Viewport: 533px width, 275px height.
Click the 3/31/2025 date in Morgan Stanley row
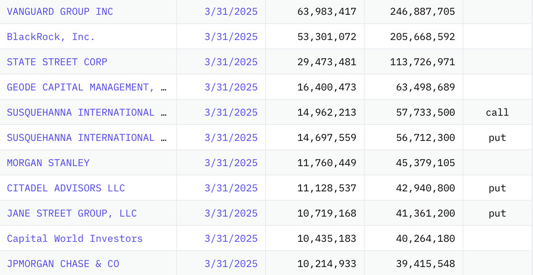(231, 163)
